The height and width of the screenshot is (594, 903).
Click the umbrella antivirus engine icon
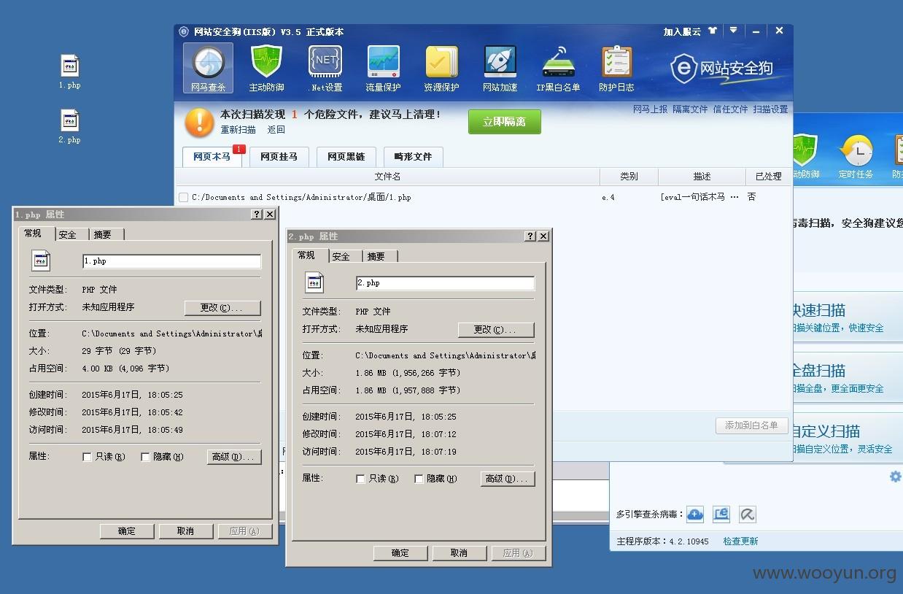pyautogui.click(x=747, y=514)
